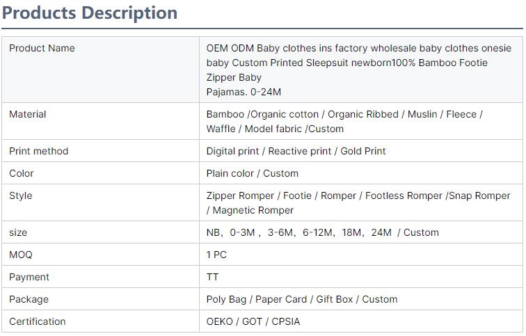
Task: Click the OEM ODM Baby clothes description text
Action: [x=358, y=70]
